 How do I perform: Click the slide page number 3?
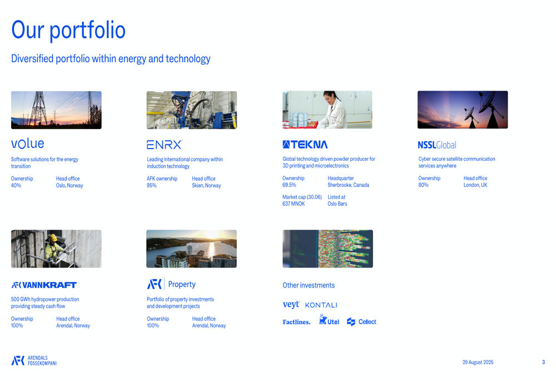(543, 362)
